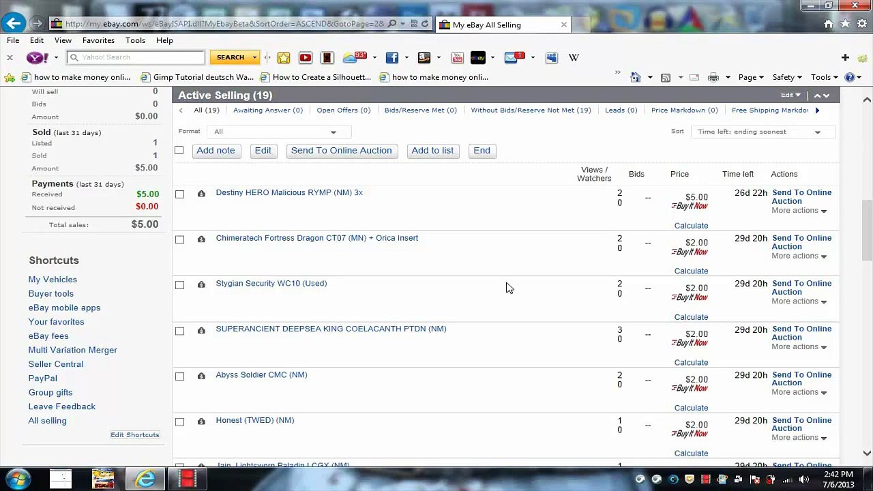Image resolution: width=873 pixels, height=491 pixels.
Task: Open the eBay toolbar shortcut icon
Action: tap(478, 58)
